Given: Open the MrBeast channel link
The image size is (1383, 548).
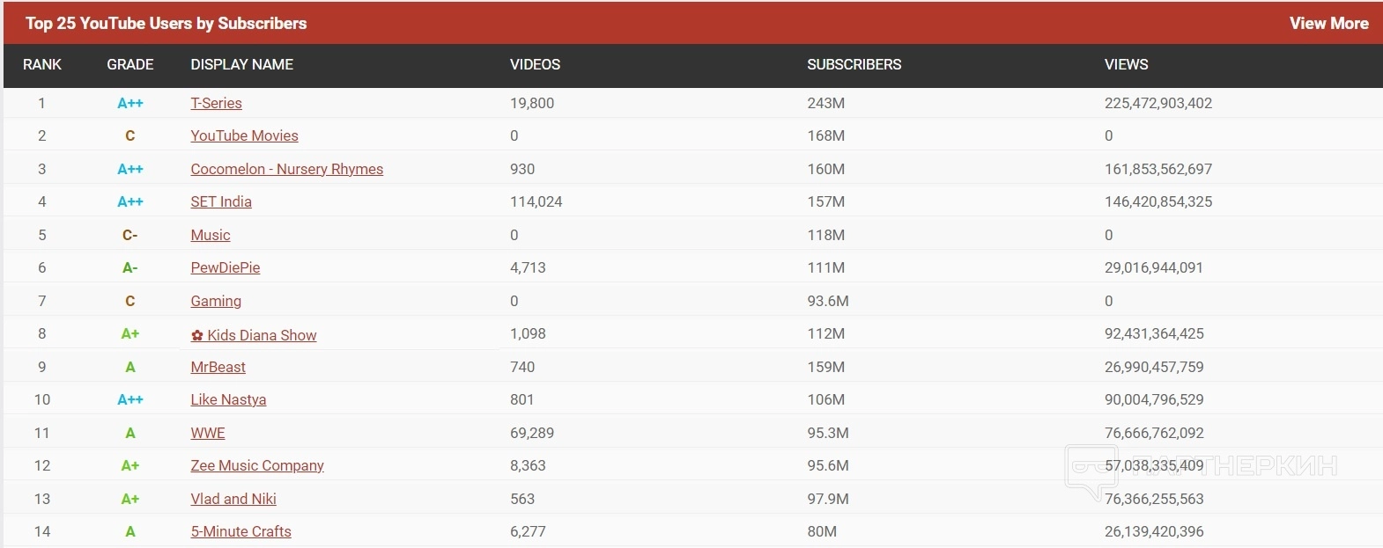Looking at the screenshot, I should pyautogui.click(x=218, y=367).
